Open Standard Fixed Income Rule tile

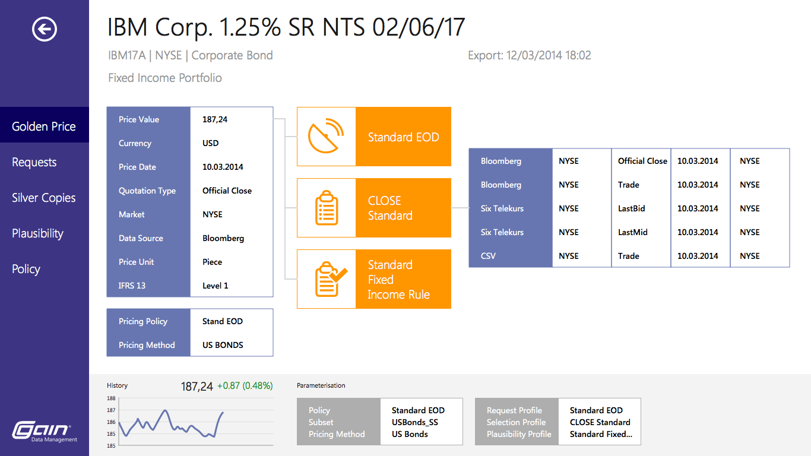tap(374, 279)
